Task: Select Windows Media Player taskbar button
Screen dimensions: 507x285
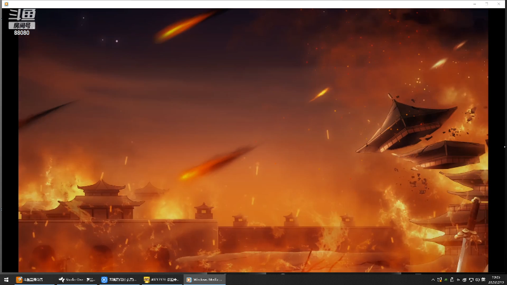Action: [205, 279]
